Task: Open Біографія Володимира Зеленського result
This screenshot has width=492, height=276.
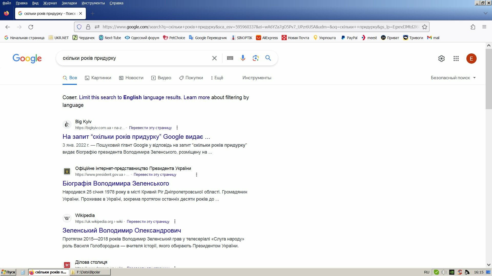Action: 116,183
